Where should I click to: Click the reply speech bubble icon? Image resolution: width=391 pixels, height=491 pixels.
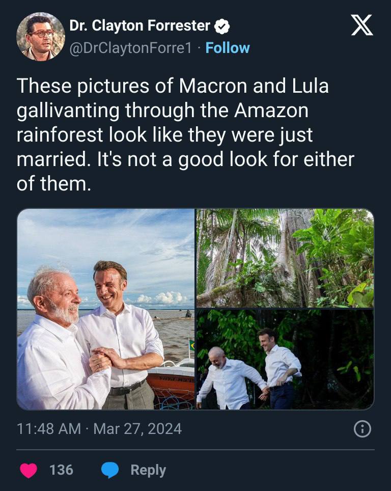(109, 469)
